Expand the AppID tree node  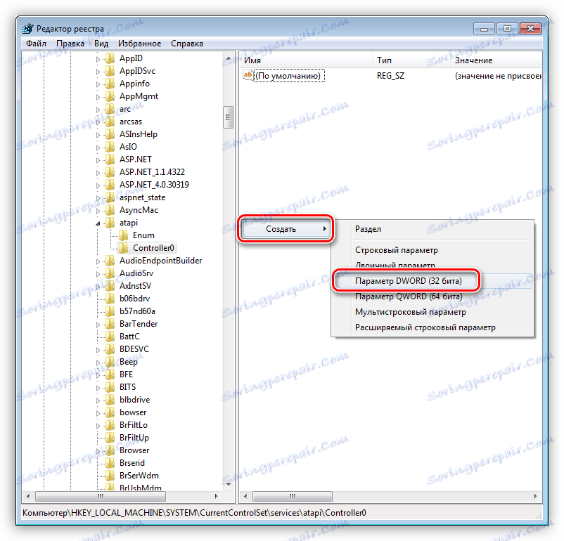coord(98,59)
